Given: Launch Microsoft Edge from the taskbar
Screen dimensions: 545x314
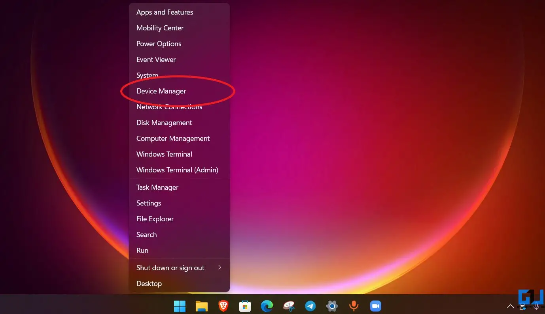Looking at the screenshot, I should 267,306.
